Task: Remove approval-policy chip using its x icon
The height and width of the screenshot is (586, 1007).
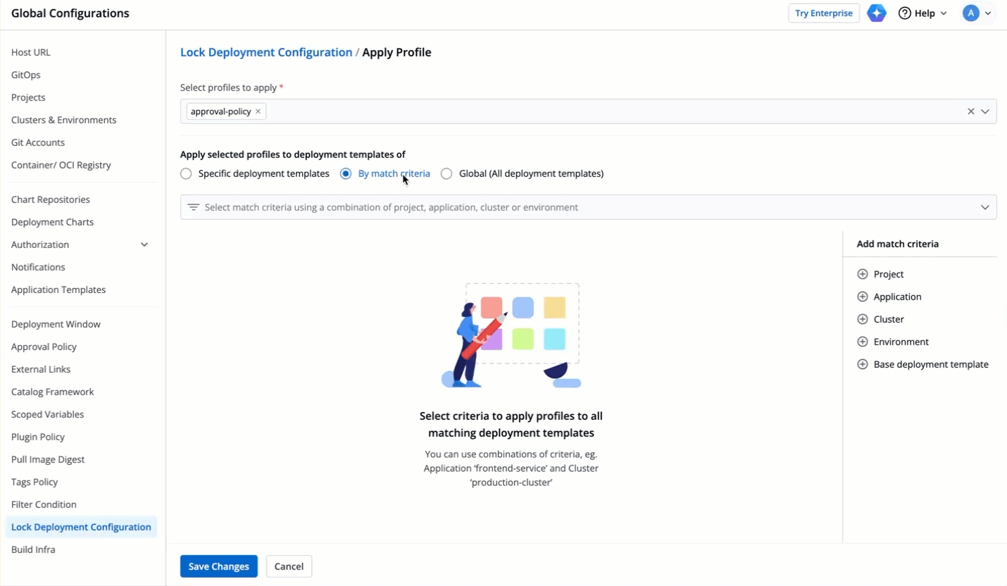Action: [x=258, y=111]
